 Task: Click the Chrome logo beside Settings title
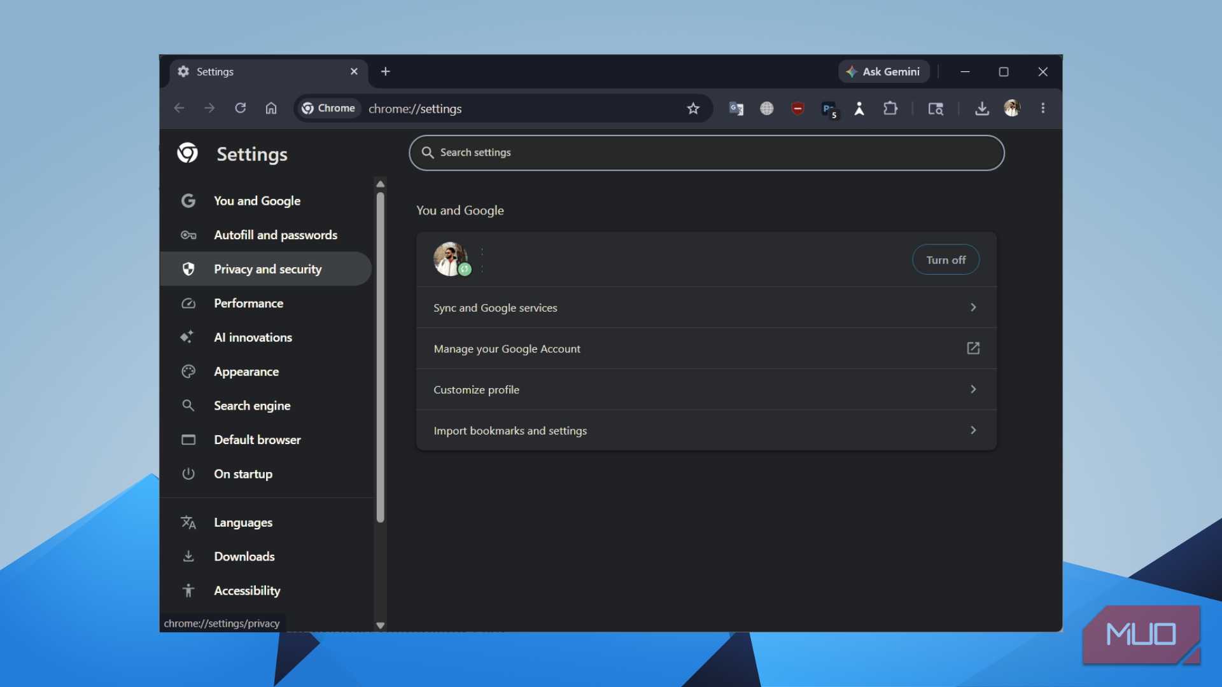(187, 153)
